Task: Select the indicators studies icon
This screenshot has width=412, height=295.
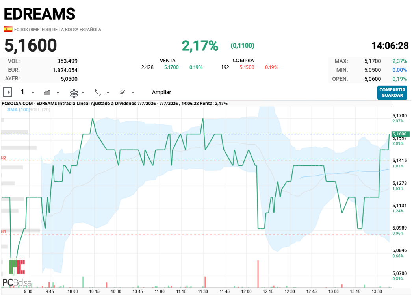Action: [97, 93]
